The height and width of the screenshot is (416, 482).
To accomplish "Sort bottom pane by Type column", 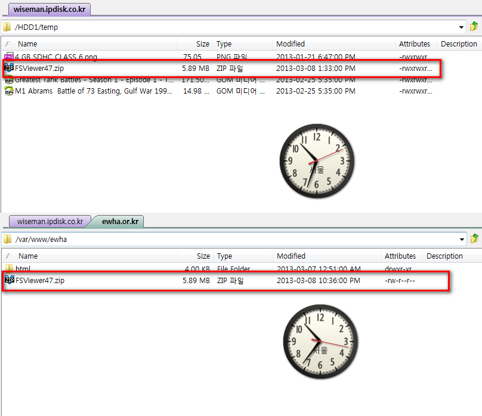I will click(x=243, y=256).
